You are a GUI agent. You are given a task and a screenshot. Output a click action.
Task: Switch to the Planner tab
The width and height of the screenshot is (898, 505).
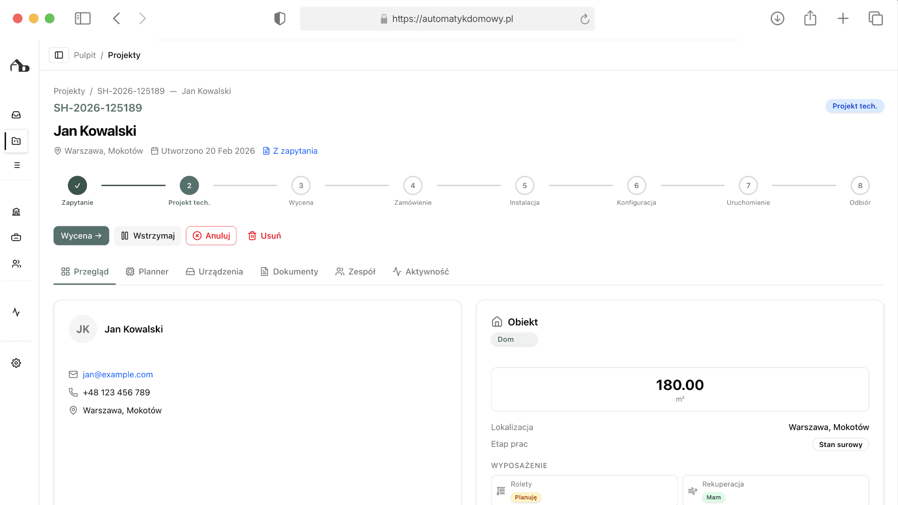[147, 272]
